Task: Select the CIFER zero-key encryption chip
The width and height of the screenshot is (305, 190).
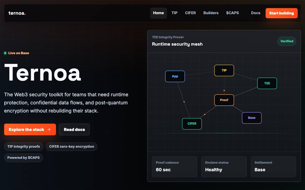Action: 72,146
